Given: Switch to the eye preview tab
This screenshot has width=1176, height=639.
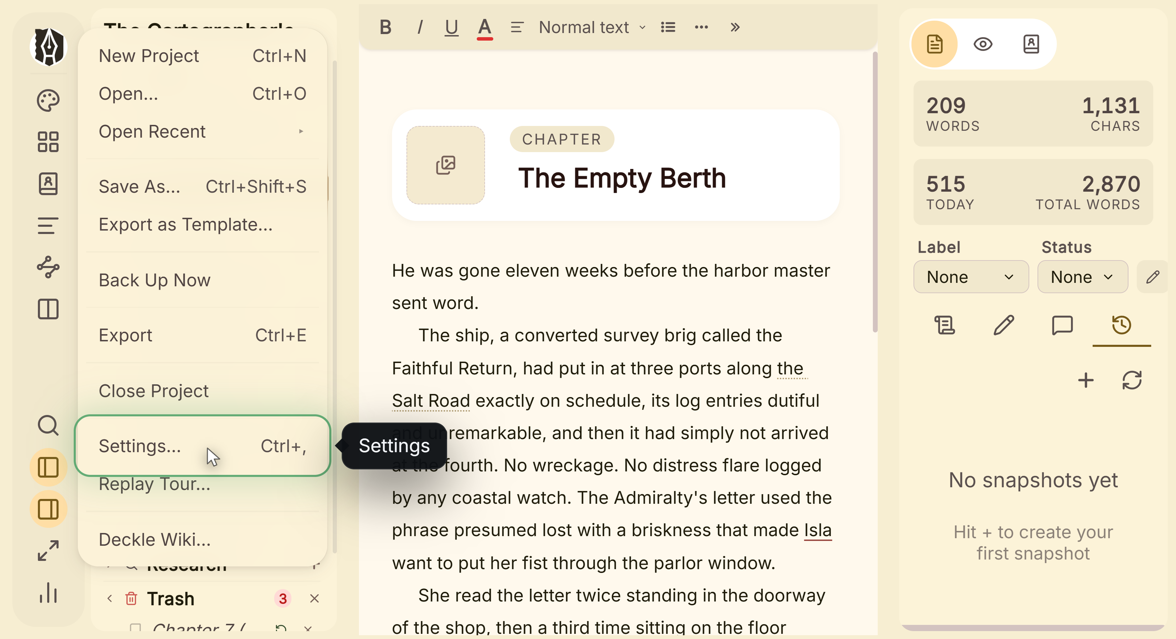Looking at the screenshot, I should coord(982,44).
